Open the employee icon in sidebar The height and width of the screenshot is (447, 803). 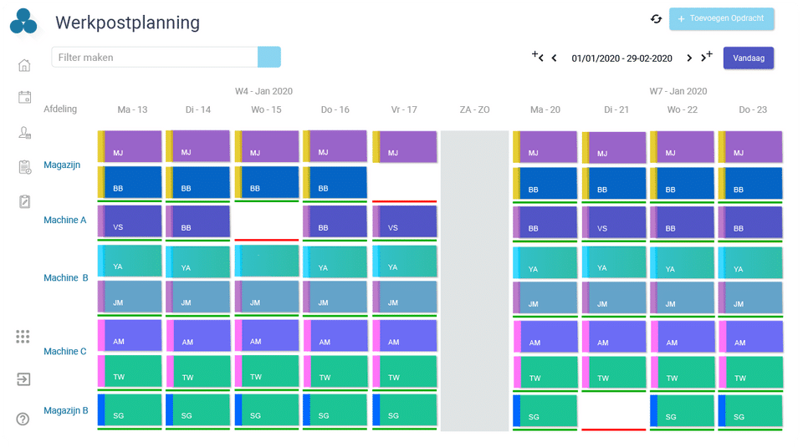pyautogui.click(x=24, y=132)
